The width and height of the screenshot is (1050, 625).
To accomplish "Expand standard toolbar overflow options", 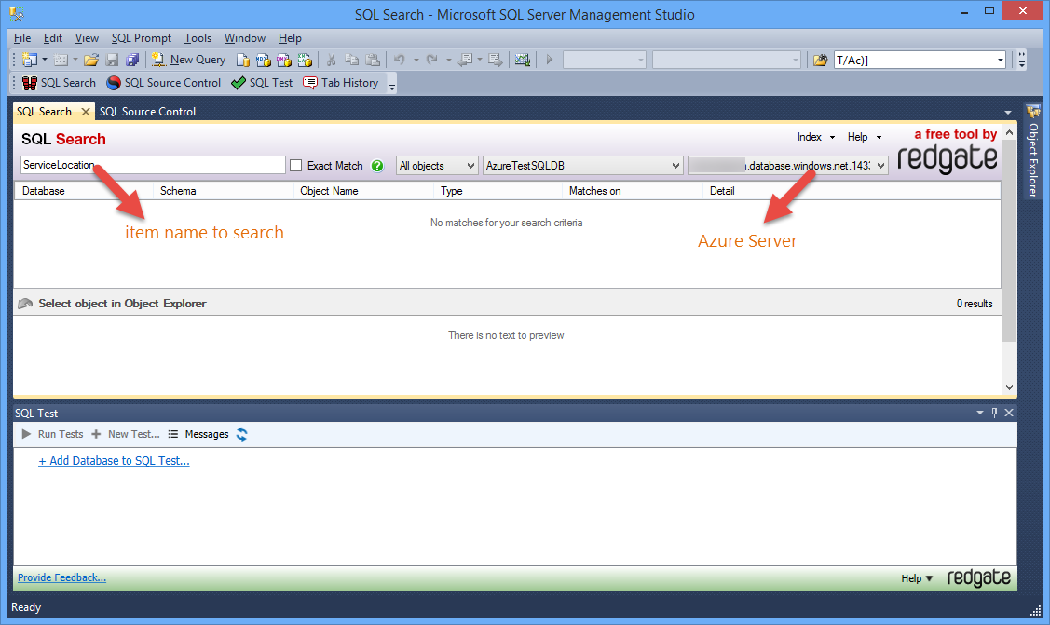I will (x=1022, y=61).
